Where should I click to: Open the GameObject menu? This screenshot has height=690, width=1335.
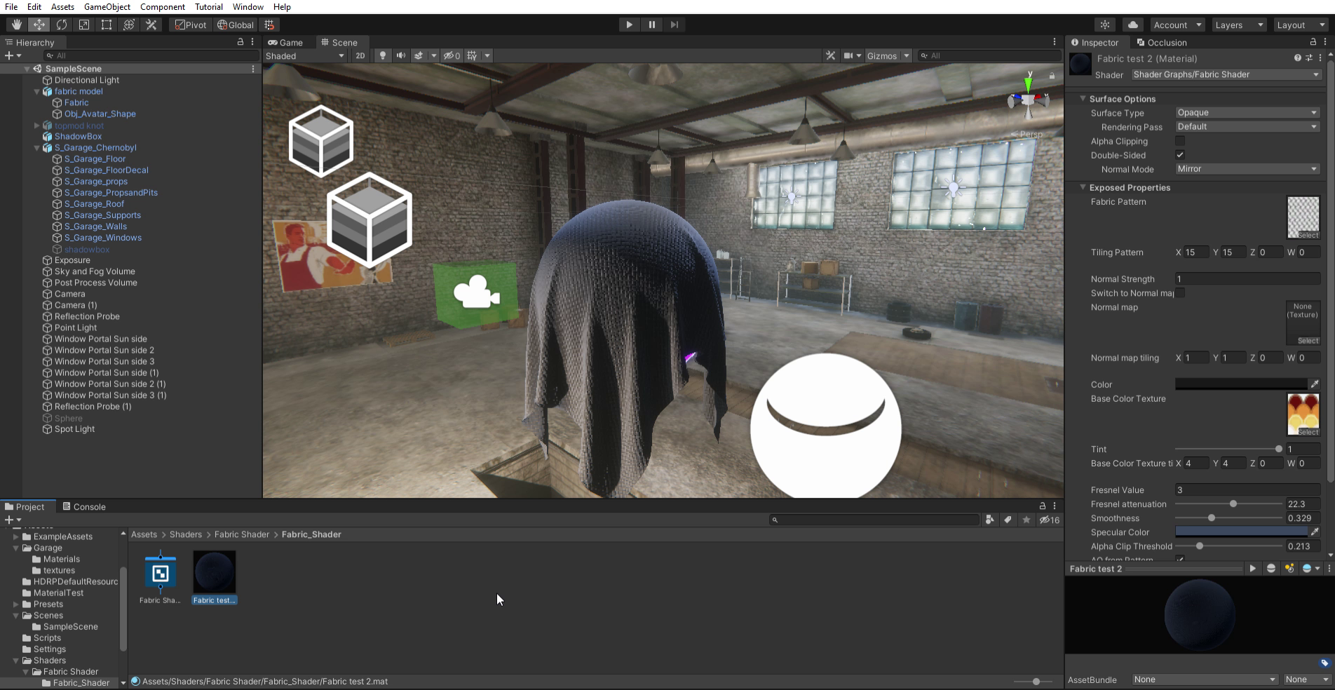[x=107, y=7]
